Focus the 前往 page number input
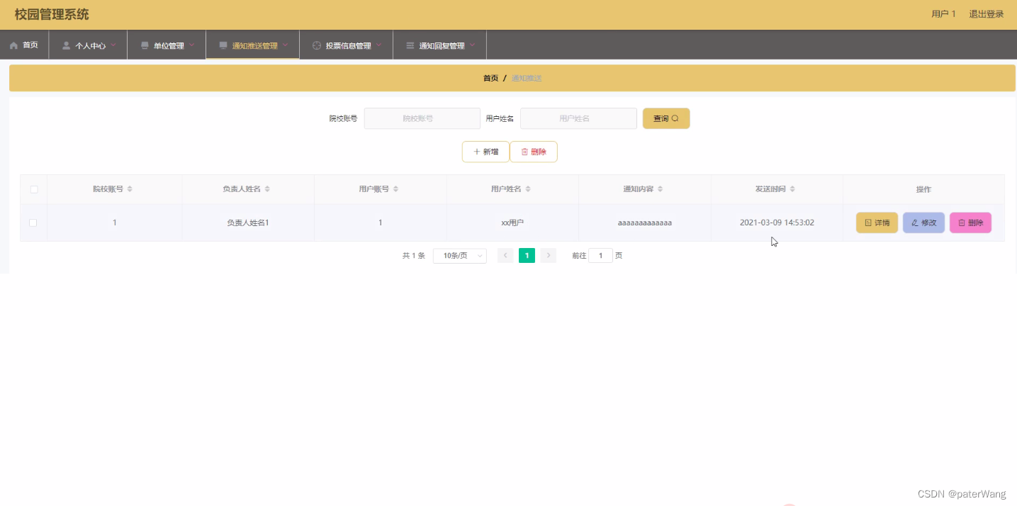The width and height of the screenshot is (1017, 506). pyautogui.click(x=600, y=256)
